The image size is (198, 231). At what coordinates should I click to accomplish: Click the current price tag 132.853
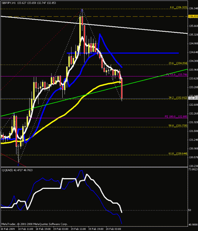click(193, 98)
